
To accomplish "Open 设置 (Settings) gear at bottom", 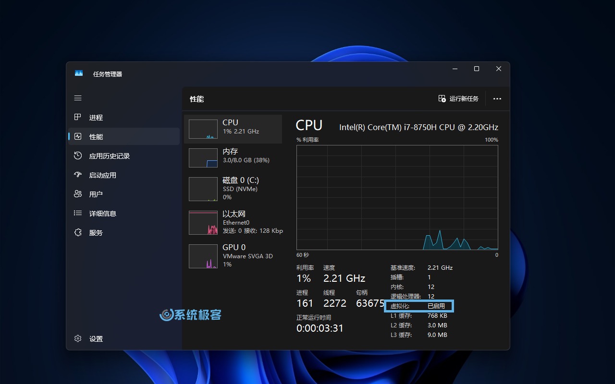I will click(x=78, y=338).
